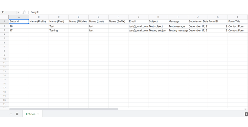Select the email cell in row 2

point(138,26)
